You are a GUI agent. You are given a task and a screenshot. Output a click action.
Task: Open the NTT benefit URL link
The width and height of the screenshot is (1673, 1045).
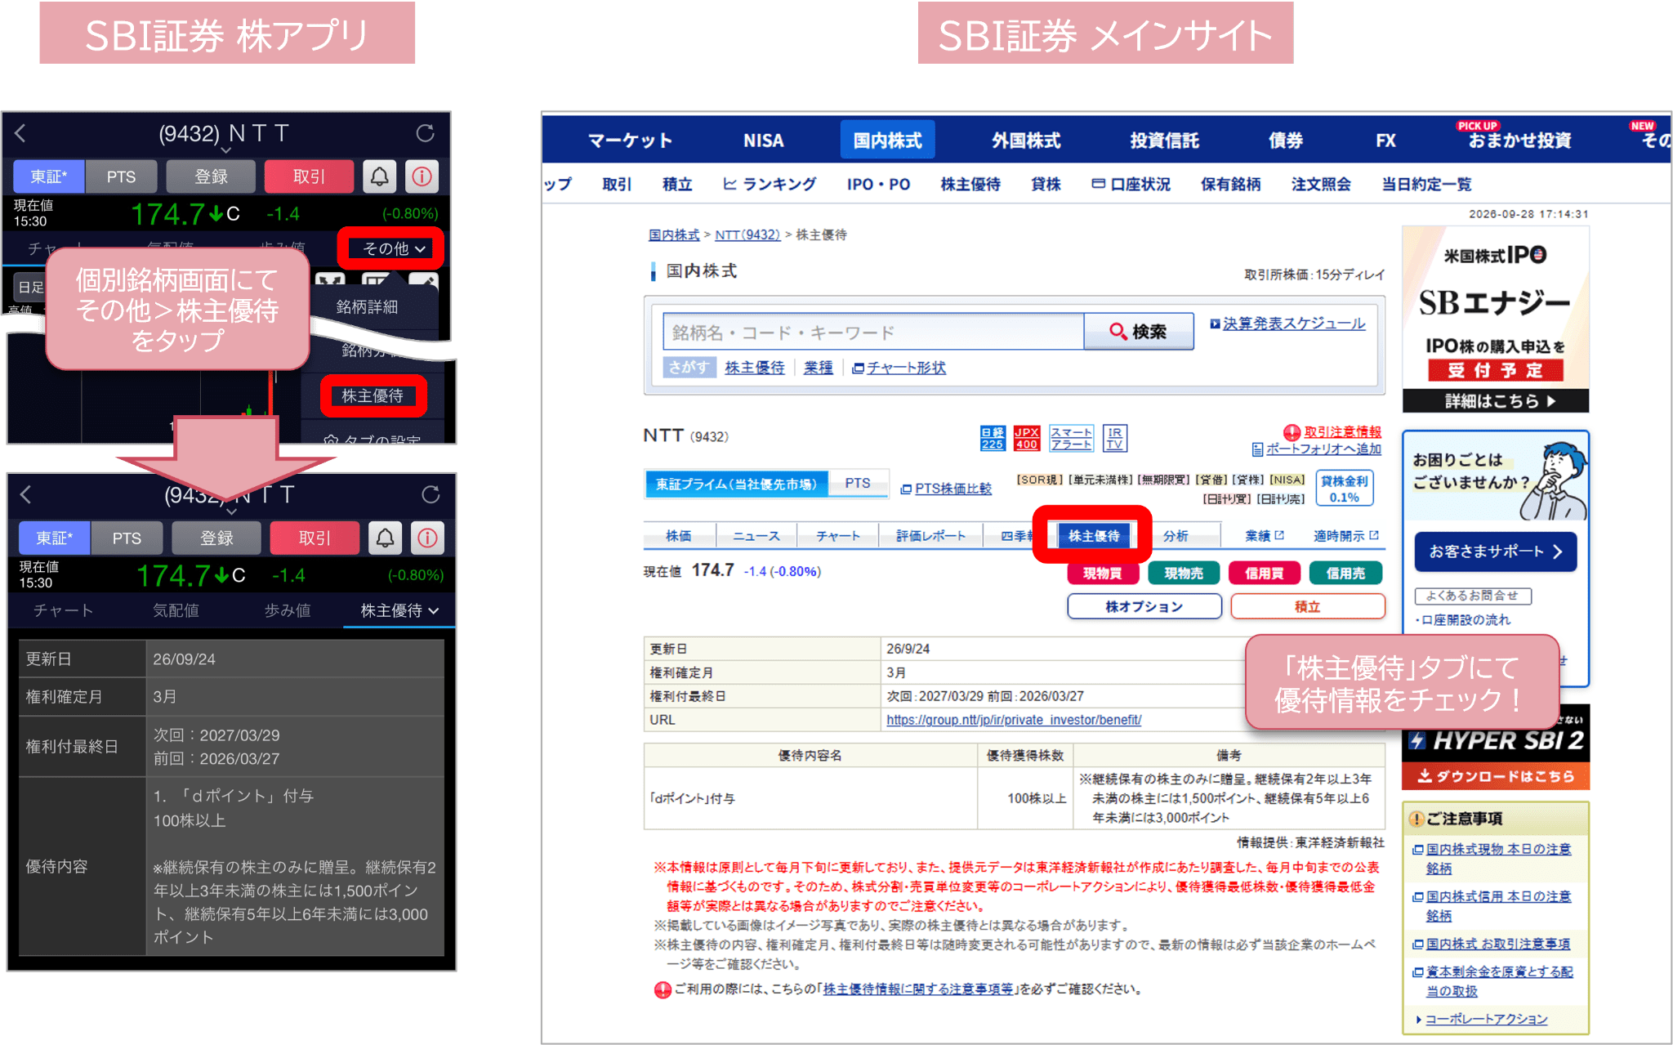tap(1014, 720)
